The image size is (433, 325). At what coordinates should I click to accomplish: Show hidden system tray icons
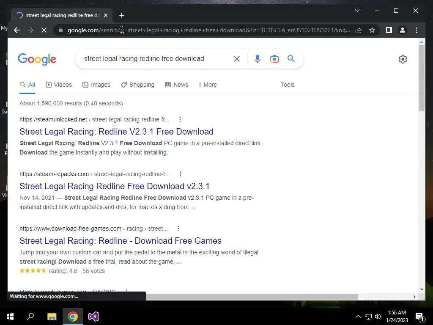point(358,317)
